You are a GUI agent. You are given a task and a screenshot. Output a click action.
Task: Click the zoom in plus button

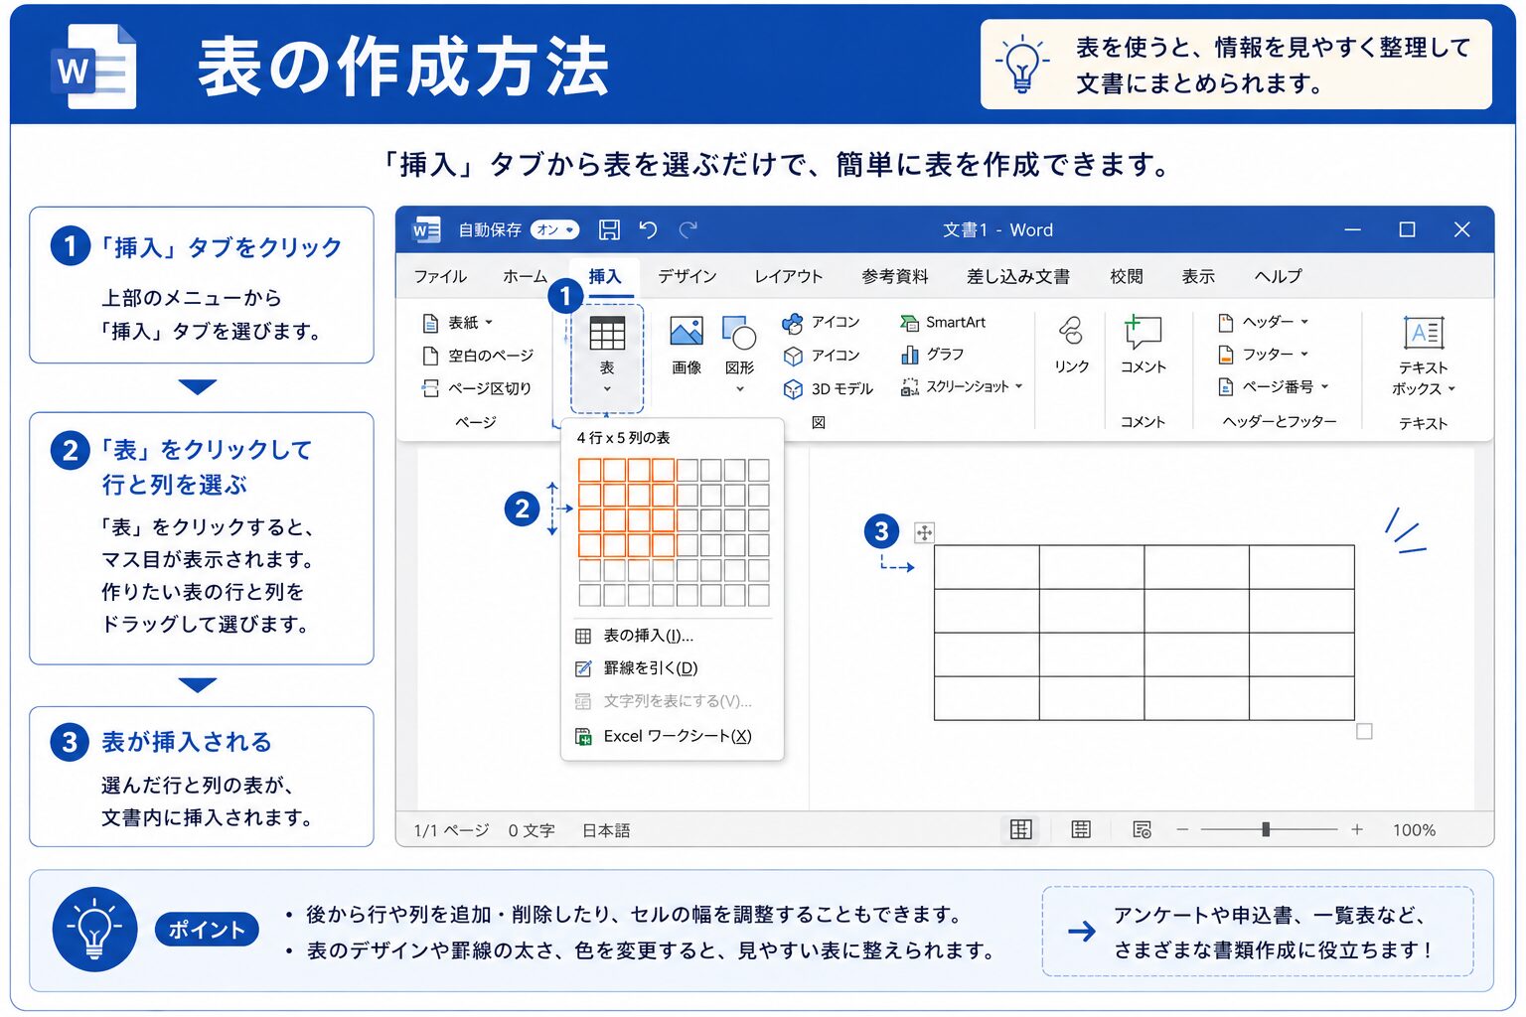click(x=1357, y=829)
